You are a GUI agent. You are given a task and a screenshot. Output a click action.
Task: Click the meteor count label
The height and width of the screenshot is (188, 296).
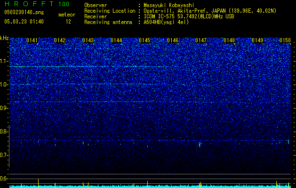tap(67, 15)
